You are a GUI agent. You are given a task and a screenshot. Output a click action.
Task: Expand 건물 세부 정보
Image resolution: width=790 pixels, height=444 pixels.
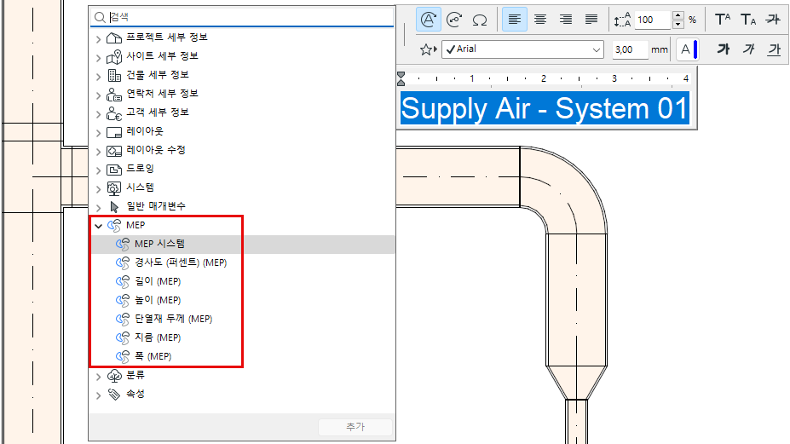(x=98, y=76)
